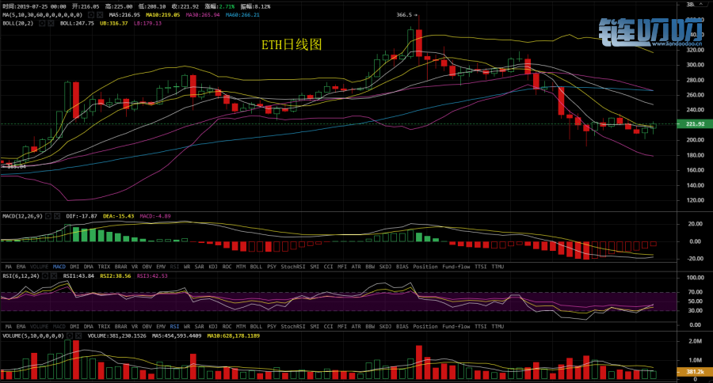Select EMA tab in MACD panel row
This screenshot has width=713, height=383.
click(x=21, y=267)
